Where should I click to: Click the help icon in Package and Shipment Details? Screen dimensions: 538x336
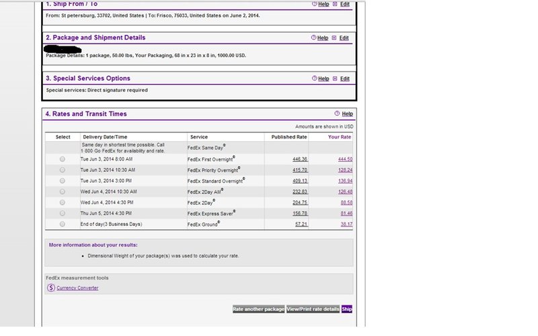313,38
